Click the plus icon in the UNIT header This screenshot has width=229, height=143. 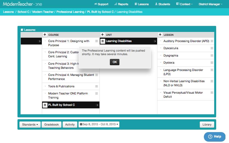[x=102, y=35]
